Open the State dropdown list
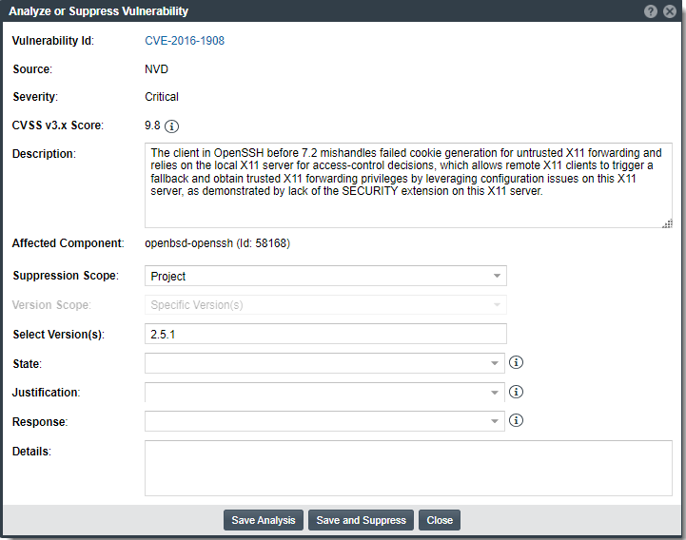This screenshot has width=686, height=540. coord(324,363)
